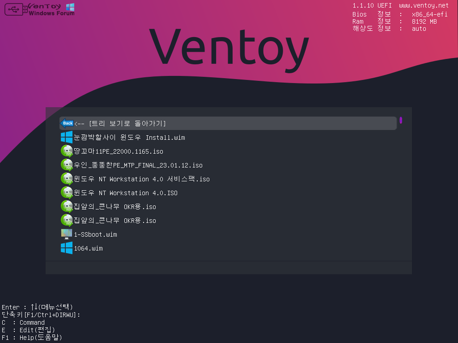Viewport: 458px width, 343px height.
Task: Click the Ventoy USB logo at top left
Action: click(39, 9)
